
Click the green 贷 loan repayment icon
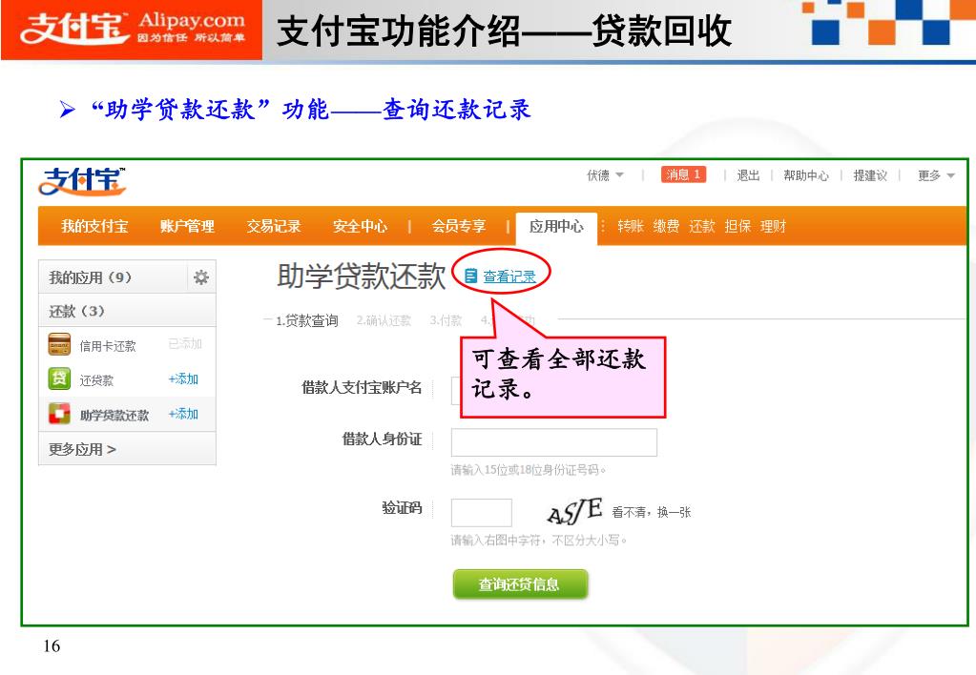[x=59, y=378]
